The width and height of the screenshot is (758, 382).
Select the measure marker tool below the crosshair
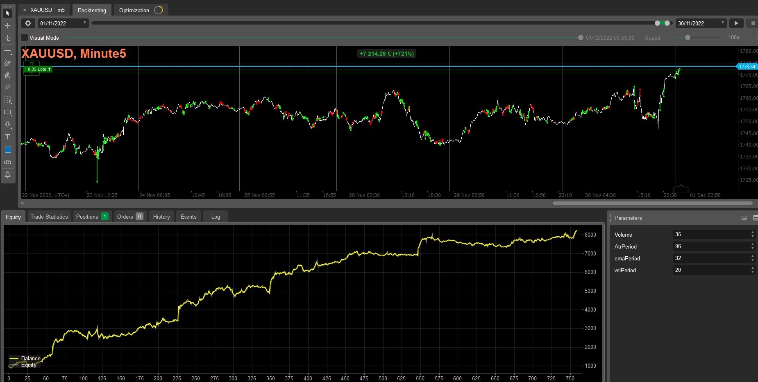click(x=7, y=38)
